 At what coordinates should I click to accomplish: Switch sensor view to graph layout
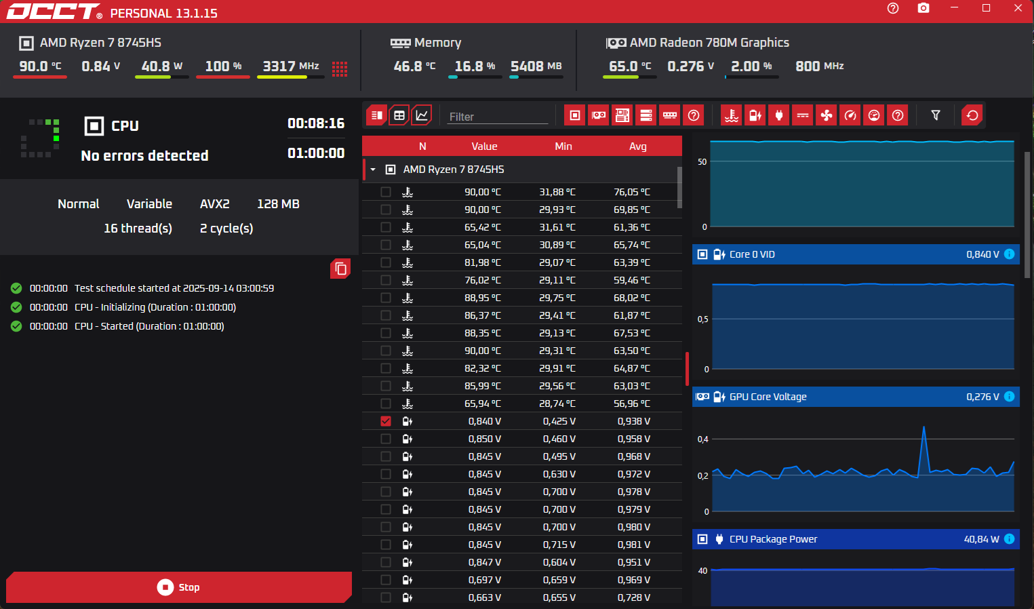[422, 115]
